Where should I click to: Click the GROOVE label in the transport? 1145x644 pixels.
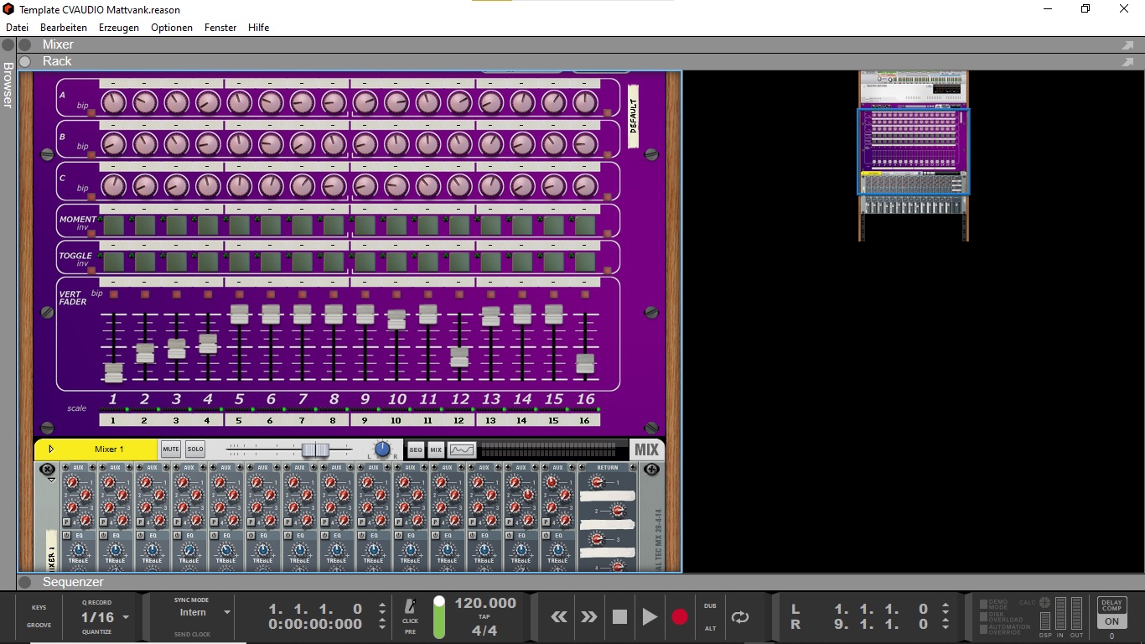pyautogui.click(x=39, y=626)
